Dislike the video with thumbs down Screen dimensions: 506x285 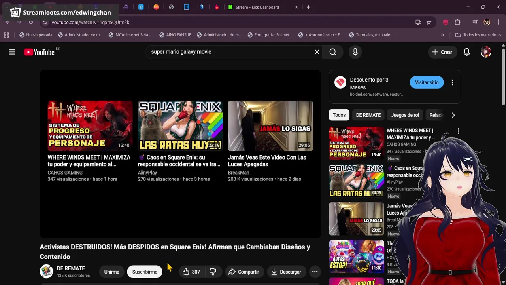(x=213, y=272)
